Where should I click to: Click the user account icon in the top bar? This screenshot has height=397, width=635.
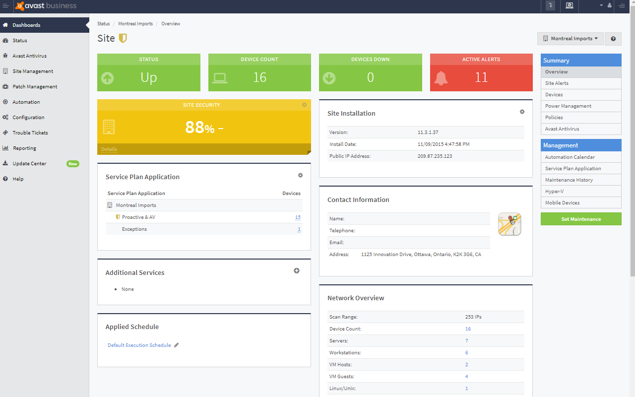[x=609, y=6]
